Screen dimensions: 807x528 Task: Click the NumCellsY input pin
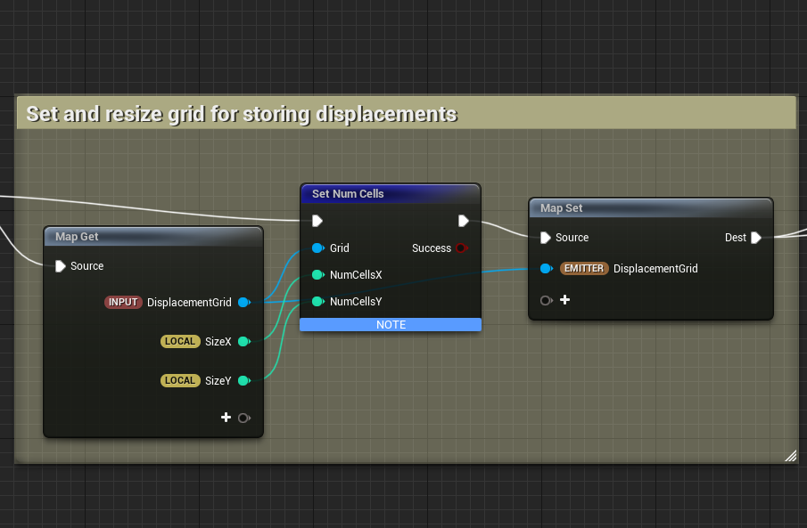click(317, 302)
